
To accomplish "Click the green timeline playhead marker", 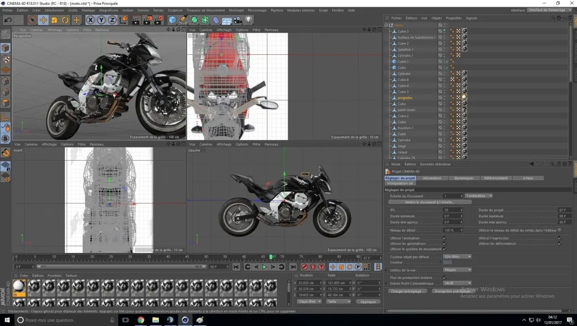I will [272, 257].
